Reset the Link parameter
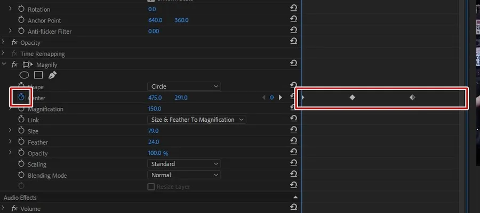This screenshot has width=480, height=213. pyautogui.click(x=293, y=119)
